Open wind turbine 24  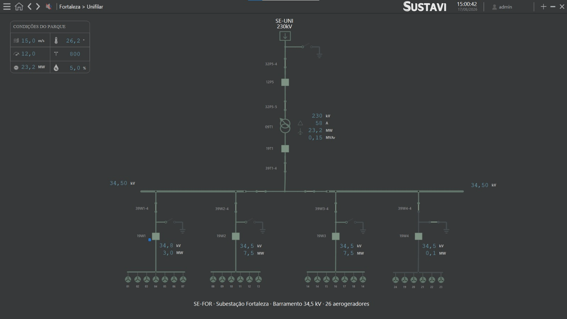click(395, 280)
